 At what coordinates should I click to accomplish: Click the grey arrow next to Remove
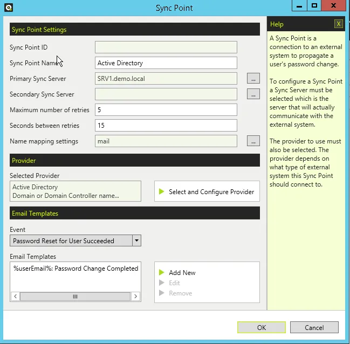161,293
